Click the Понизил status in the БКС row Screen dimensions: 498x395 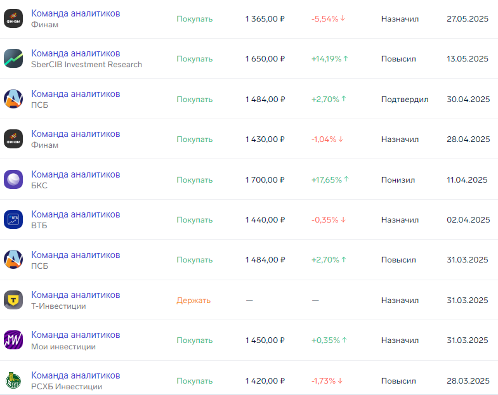point(398,179)
